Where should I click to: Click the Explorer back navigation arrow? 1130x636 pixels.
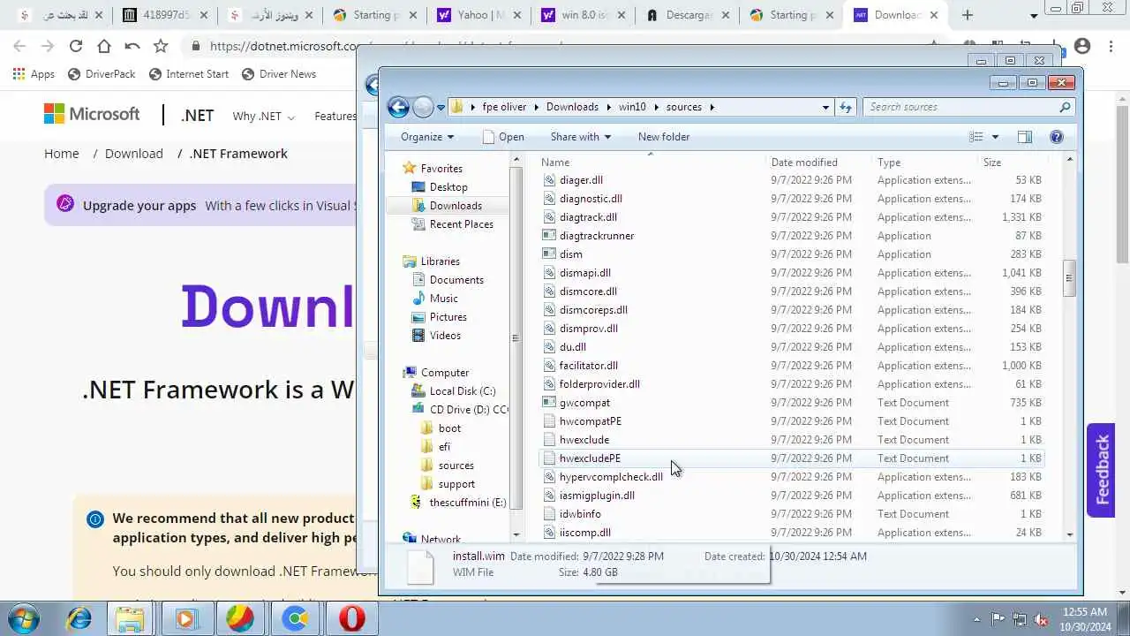click(x=398, y=107)
